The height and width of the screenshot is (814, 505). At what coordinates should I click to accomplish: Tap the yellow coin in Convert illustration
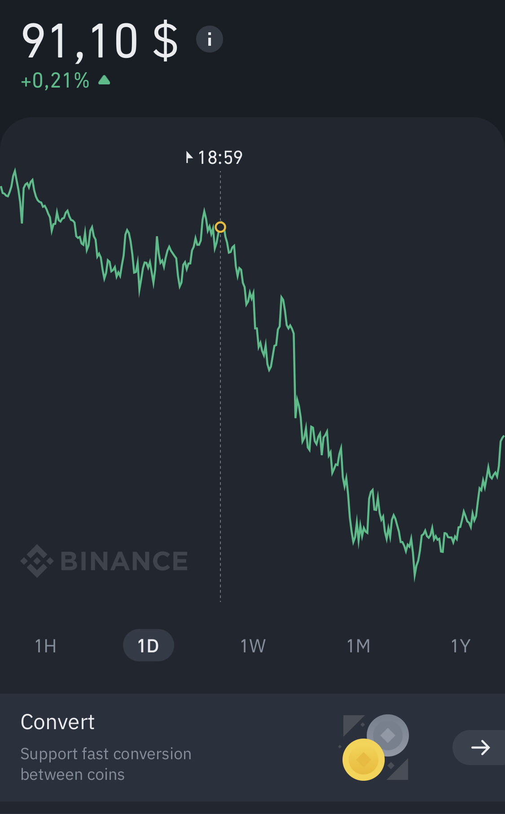click(363, 760)
